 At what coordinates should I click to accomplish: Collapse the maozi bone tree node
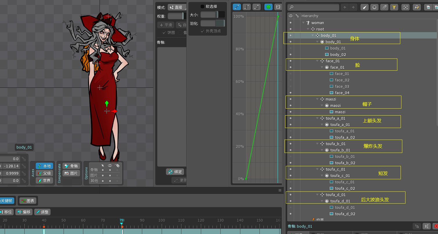coord(317,99)
